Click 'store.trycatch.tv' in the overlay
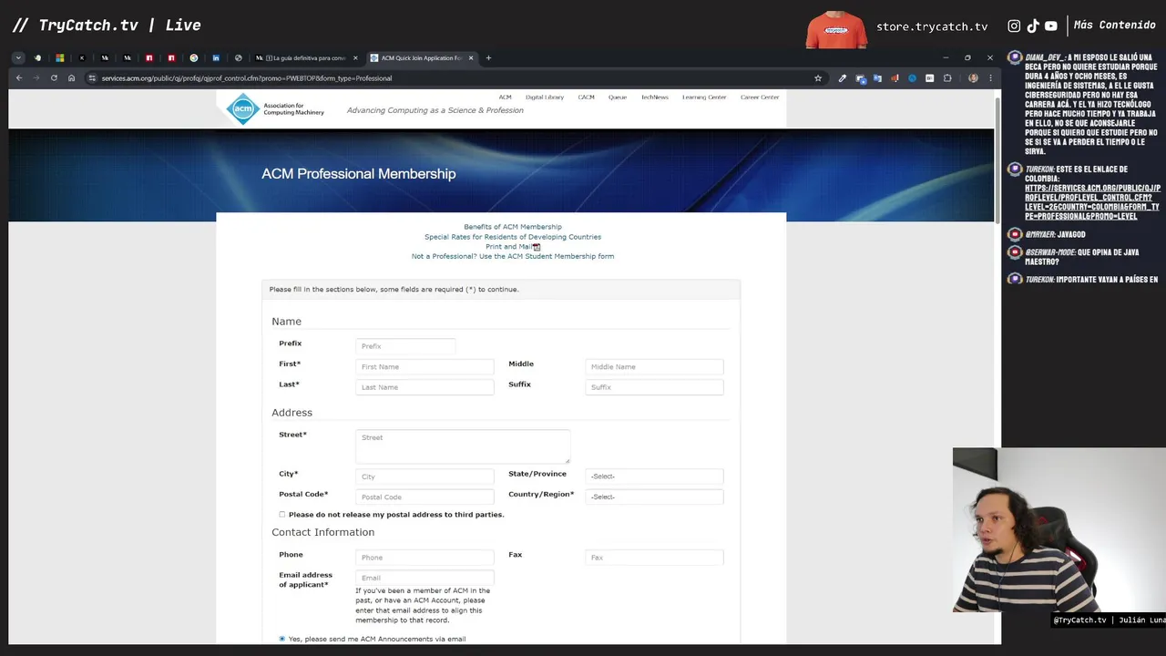The height and width of the screenshot is (656, 1166). pos(932,26)
